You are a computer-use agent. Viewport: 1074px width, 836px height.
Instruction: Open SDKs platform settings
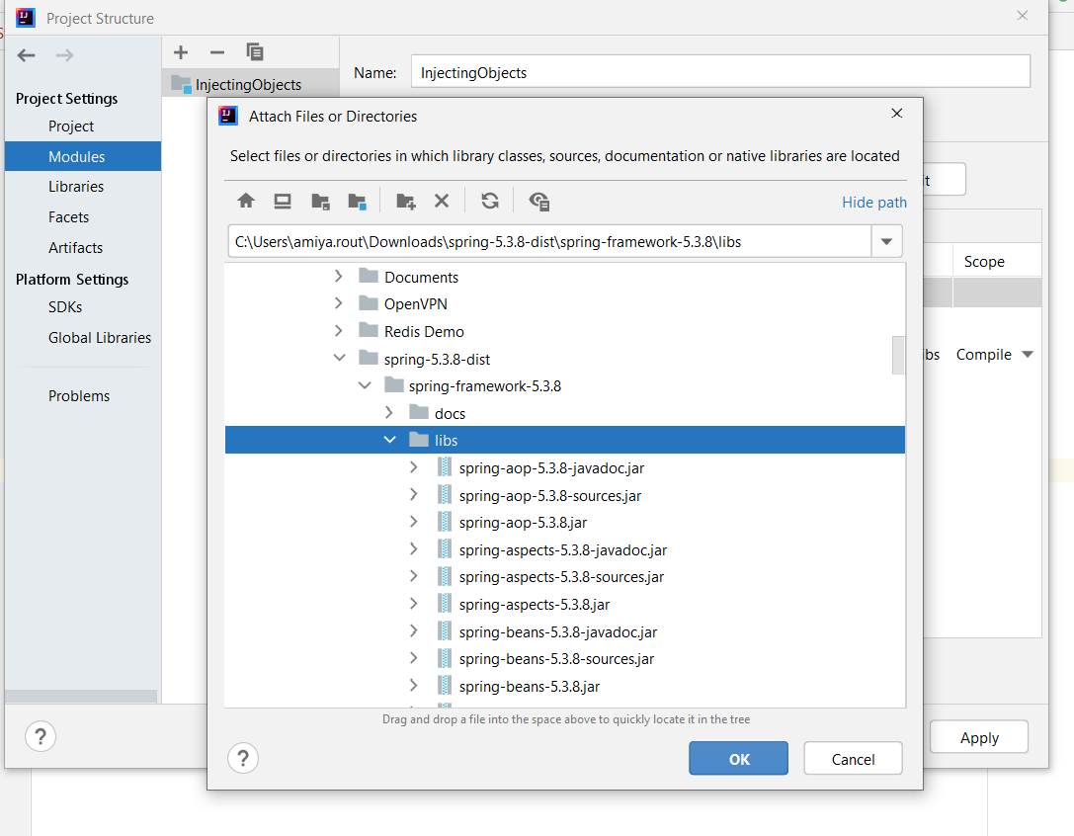[65, 307]
